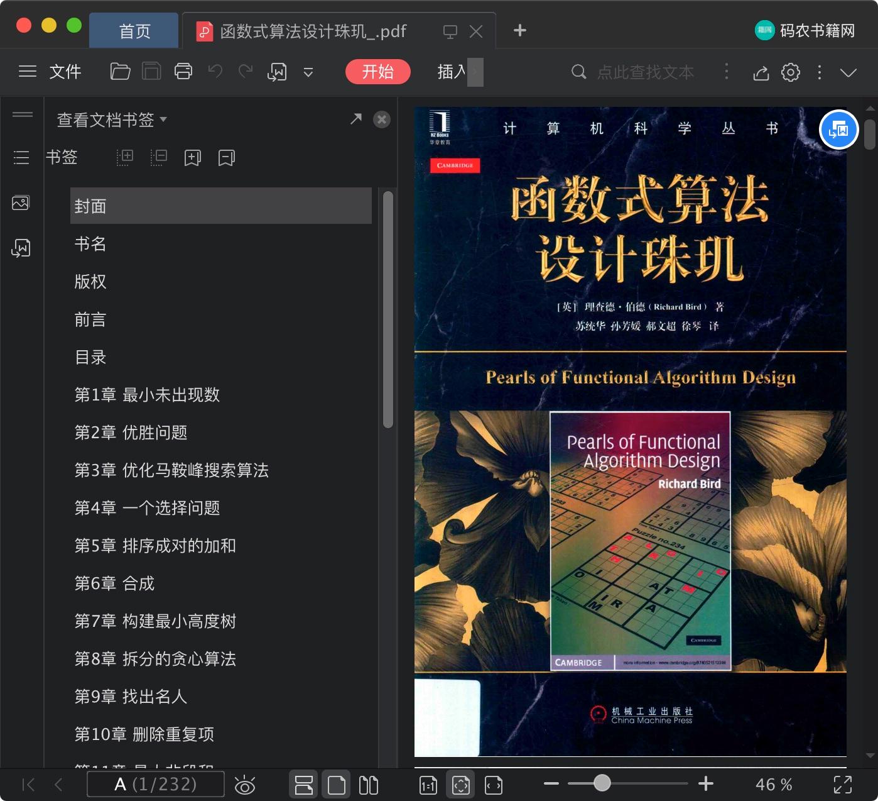
Task: Toggle the sidebar collapse handle at top
Action: (x=23, y=114)
